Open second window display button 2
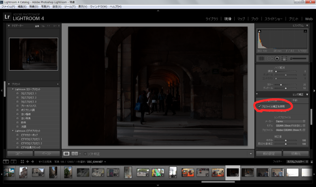 click(13, 162)
